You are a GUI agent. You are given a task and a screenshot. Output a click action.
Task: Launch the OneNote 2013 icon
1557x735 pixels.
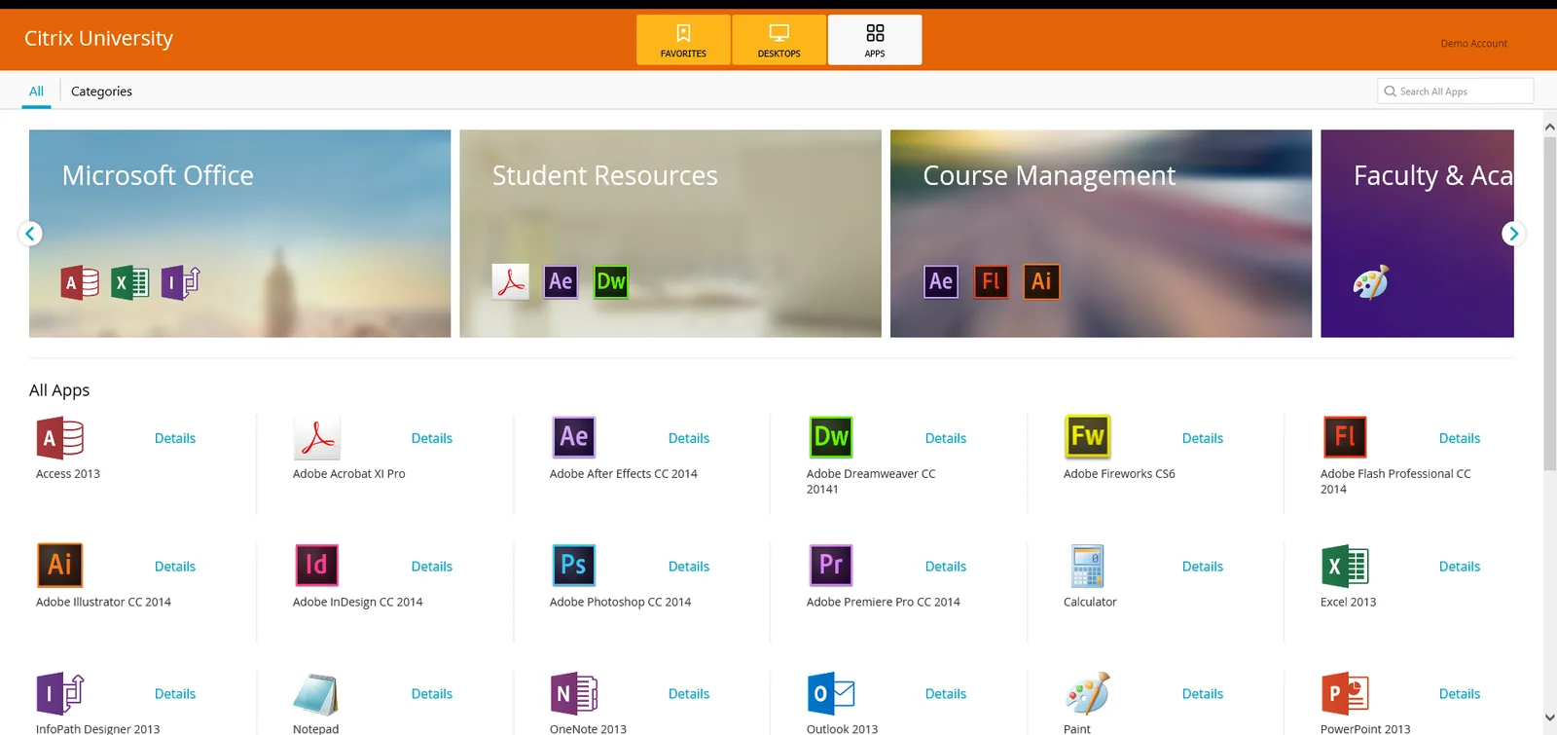tap(574, 693)
